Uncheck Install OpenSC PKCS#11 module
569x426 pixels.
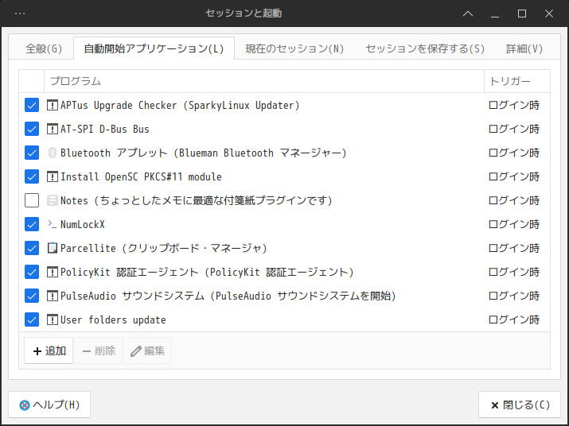pyautogui.click(x=32, y=177)
